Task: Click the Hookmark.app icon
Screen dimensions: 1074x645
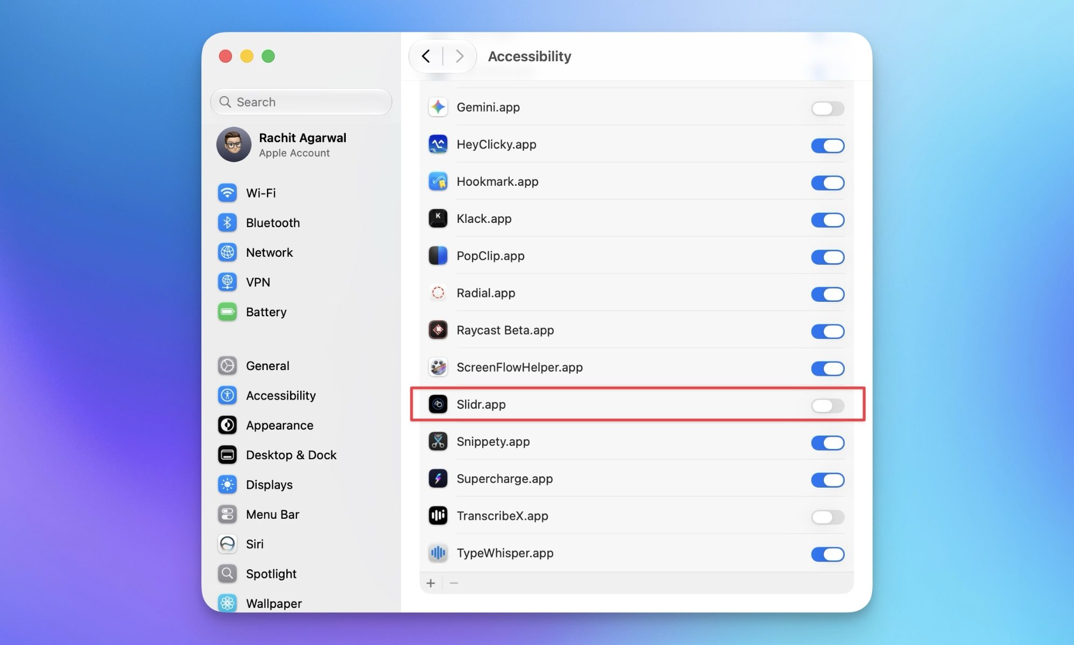Action: point(438,182)
